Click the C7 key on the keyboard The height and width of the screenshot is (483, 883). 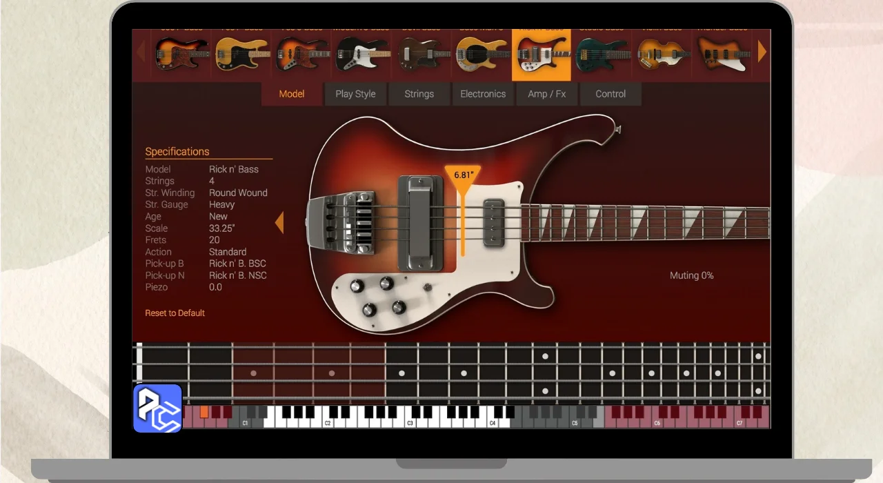tap(739, 423)
